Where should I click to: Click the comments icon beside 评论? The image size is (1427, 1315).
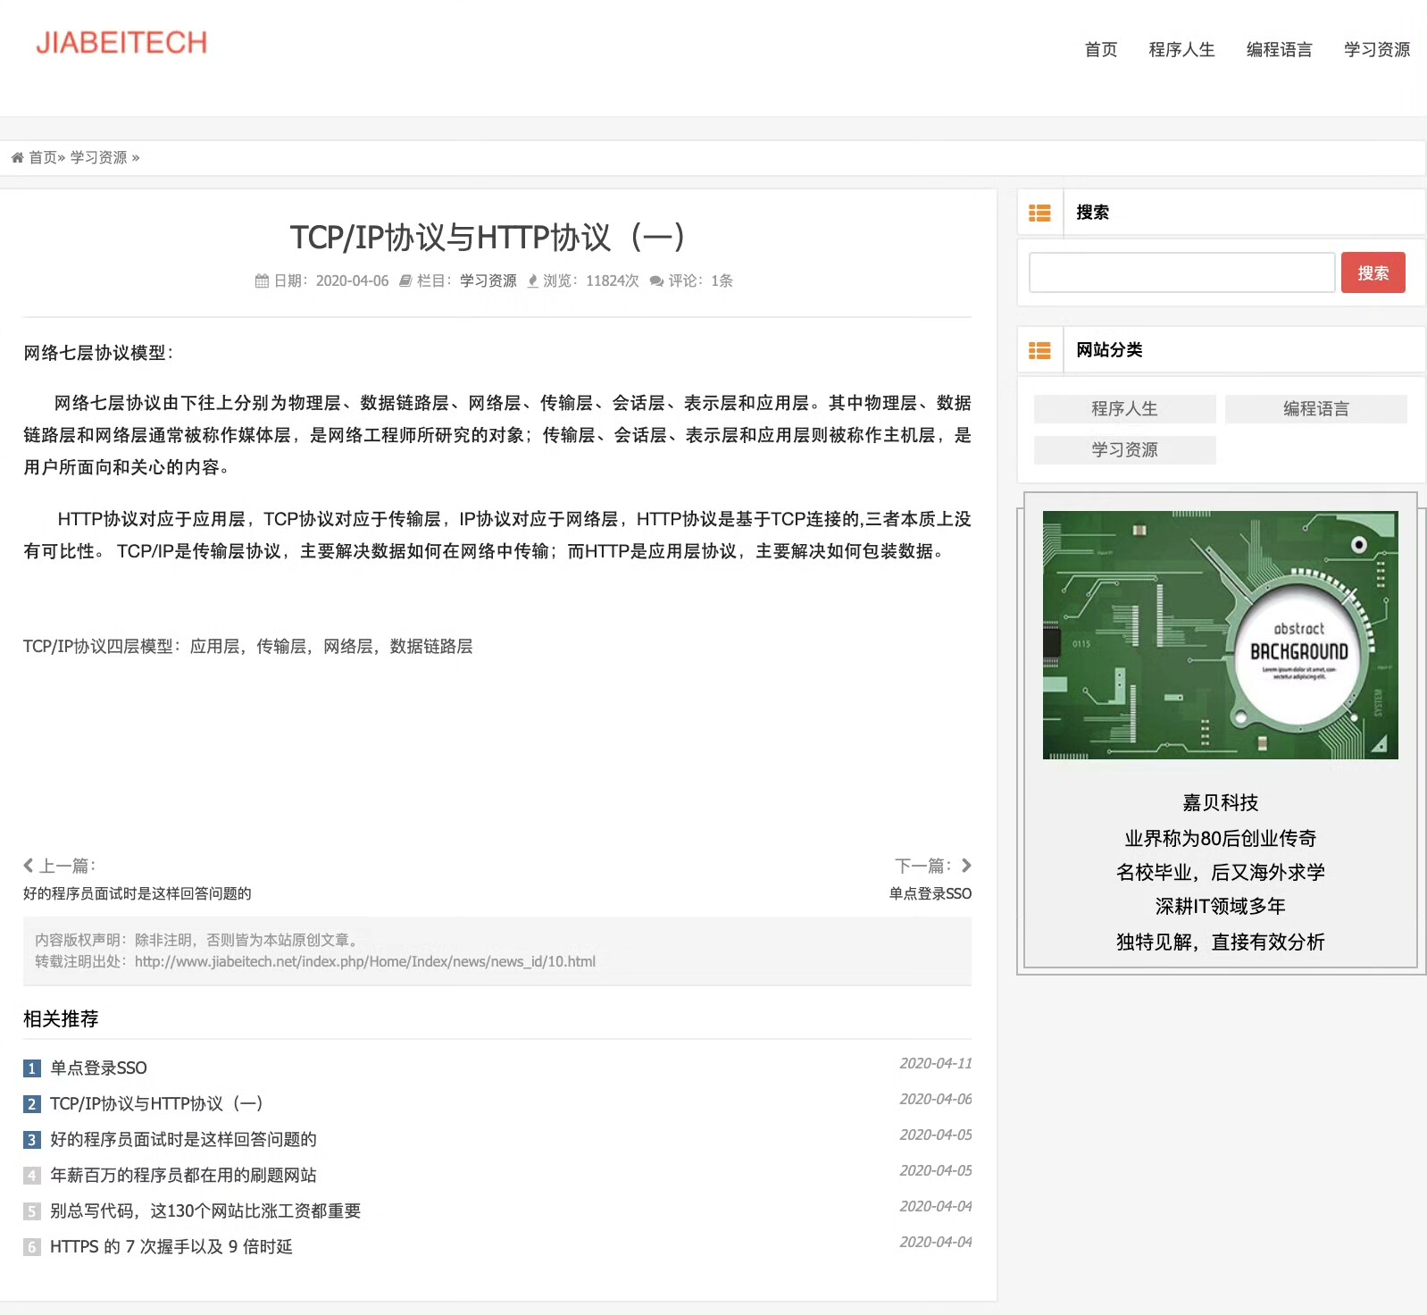[x=656, y=281]
